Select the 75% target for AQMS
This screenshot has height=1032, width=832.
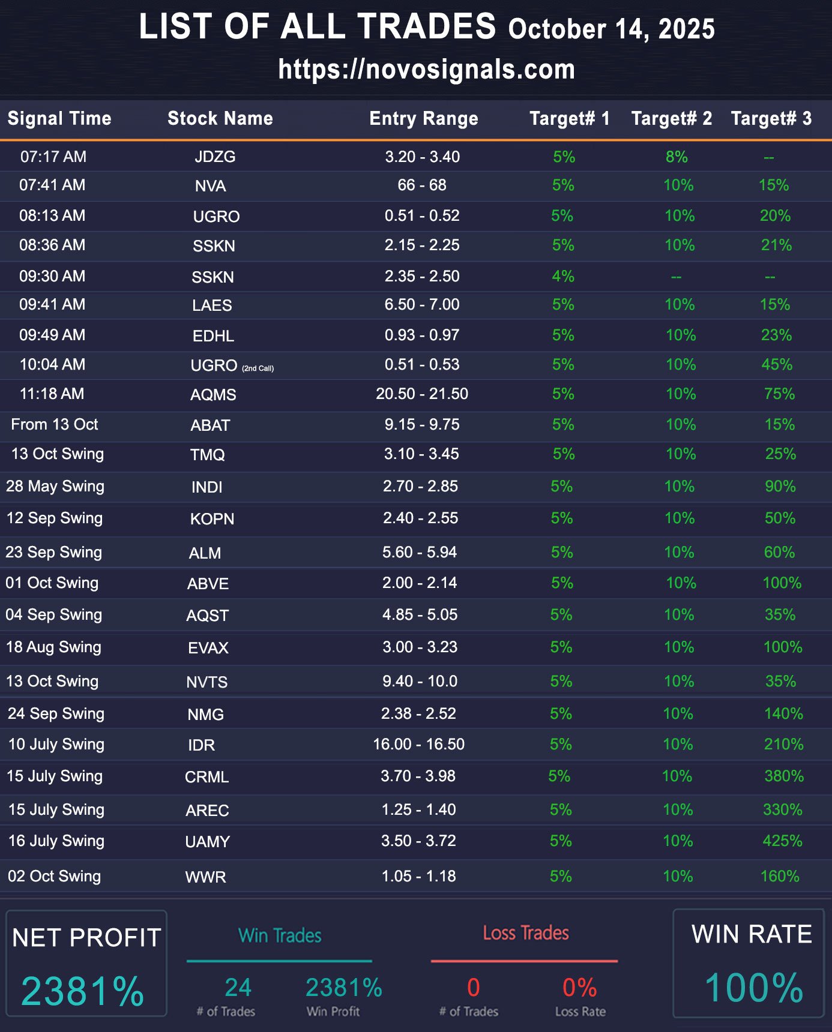point(779,394)
